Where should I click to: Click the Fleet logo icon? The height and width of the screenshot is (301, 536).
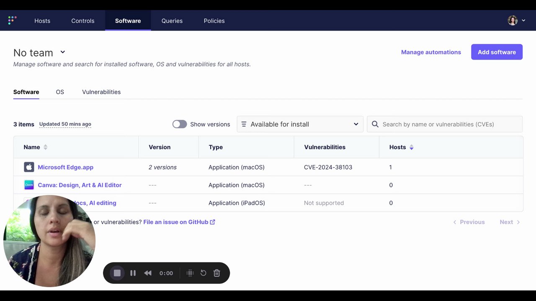click(x=12, y=20)
